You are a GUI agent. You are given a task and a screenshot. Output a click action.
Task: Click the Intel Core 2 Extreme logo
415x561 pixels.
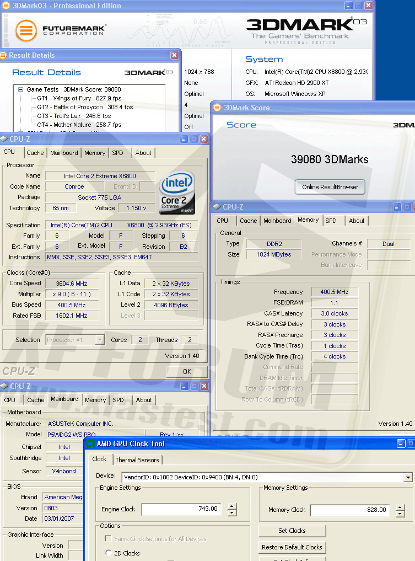pos(177,193)
